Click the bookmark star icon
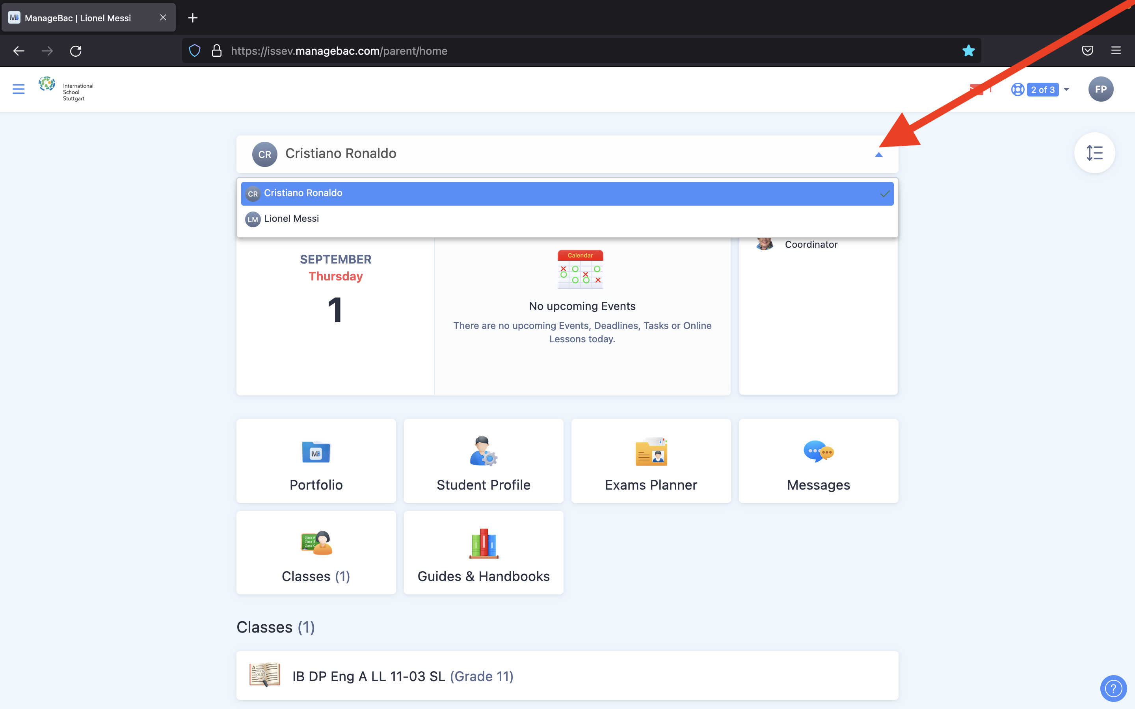This screenshot has width=1135, height=709. (968, 51)
